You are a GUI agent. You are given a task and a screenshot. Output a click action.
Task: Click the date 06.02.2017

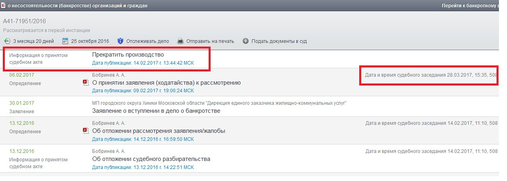tap(22, 75)
